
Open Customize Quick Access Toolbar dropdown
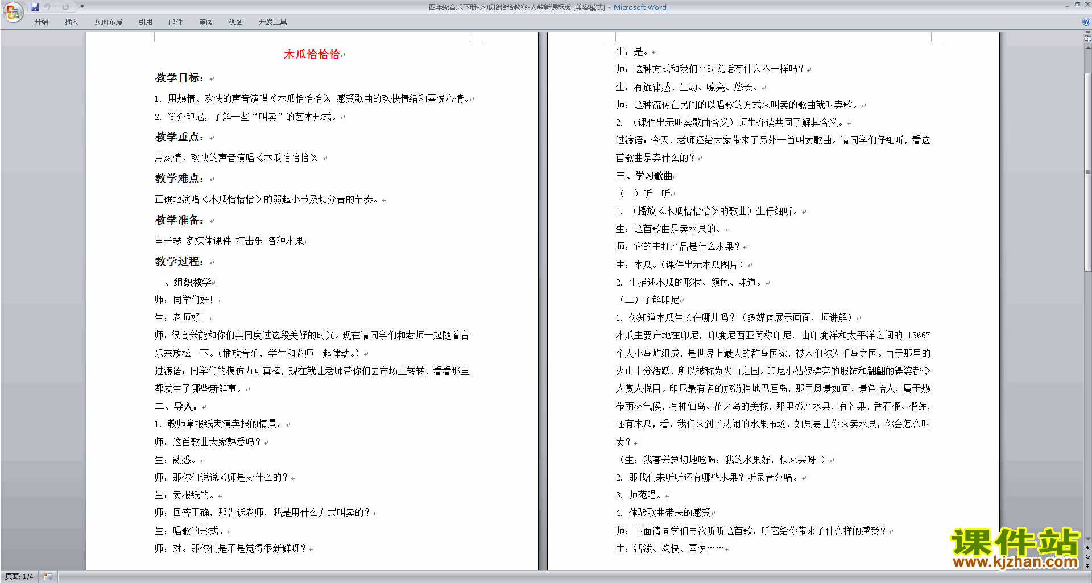click(82, 7)
